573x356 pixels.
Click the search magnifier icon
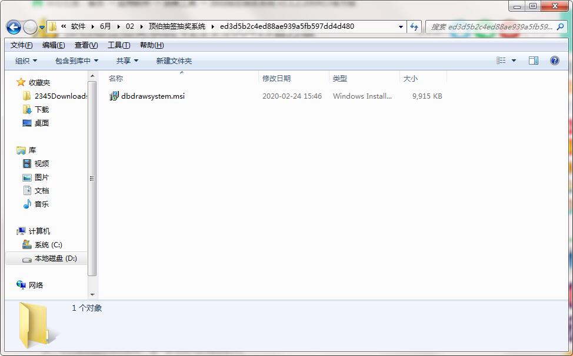(560, 26)
